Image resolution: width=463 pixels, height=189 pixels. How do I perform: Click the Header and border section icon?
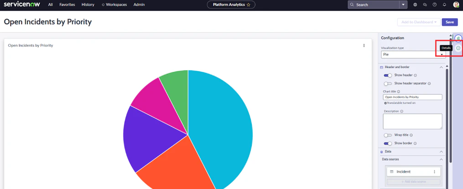click(381, 67)
